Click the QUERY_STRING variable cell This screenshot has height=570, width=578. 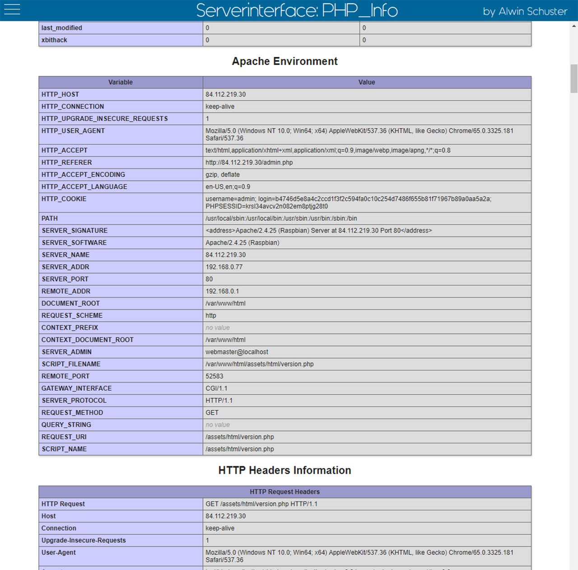click(x=121, y=425)
